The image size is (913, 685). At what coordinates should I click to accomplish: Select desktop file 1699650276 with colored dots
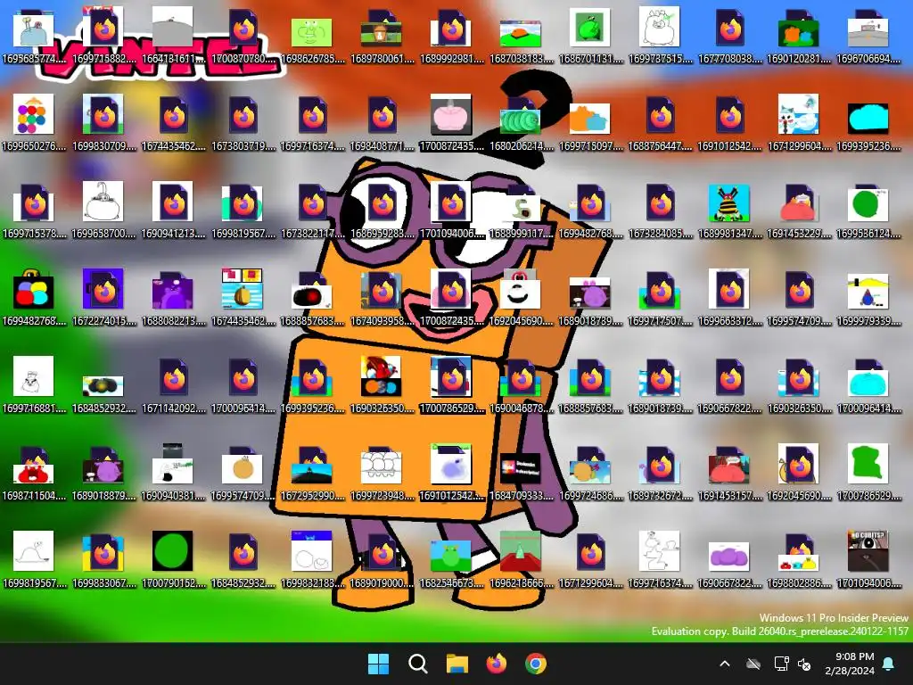34,123
